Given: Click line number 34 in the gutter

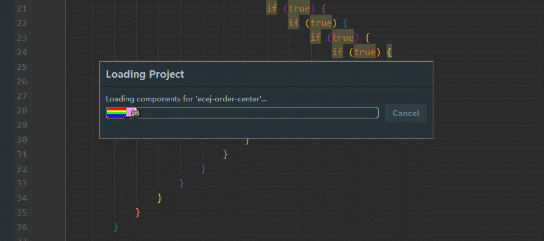Looking at the screenshot, I should tap(21, 198).
